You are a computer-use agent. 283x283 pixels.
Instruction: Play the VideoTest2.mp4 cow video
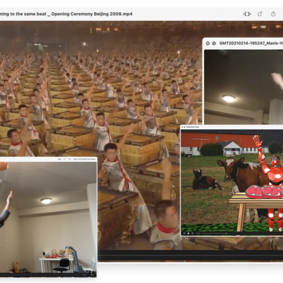click(x=188, y=233)
